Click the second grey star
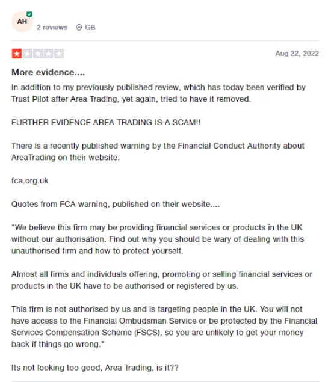Screen dimensions: 331x382 pos(28,54)
